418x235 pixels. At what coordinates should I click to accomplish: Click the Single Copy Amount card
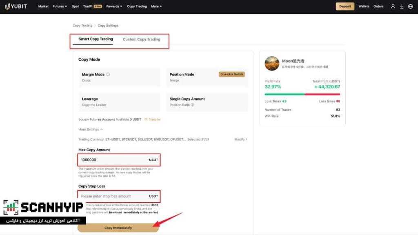(207, 102)
